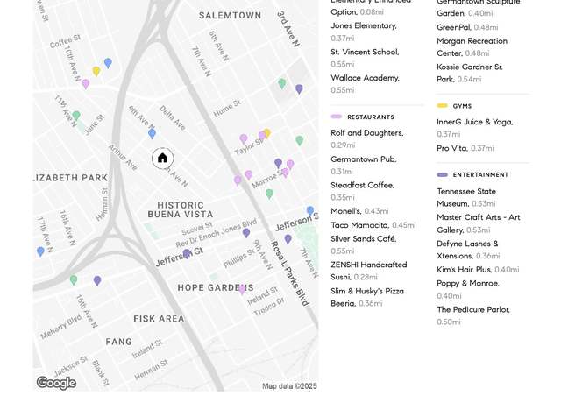This screenshot has width=561, height=403.
Task: Open Master Craft Arts - Art Gallery entry
Action: 479,223
